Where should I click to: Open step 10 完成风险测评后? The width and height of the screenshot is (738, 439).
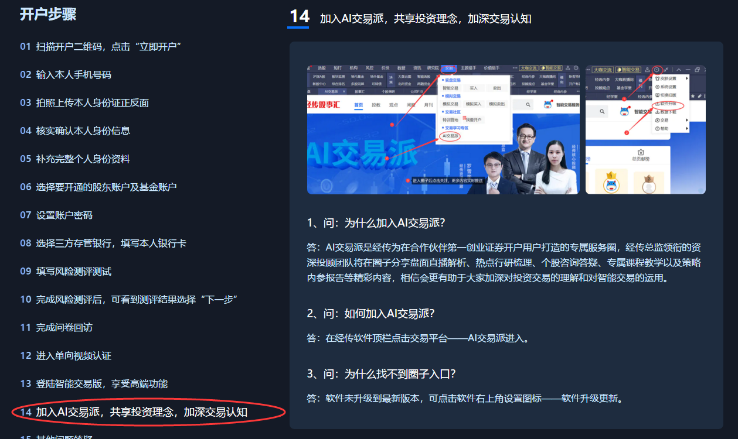[x=128, y=299]
